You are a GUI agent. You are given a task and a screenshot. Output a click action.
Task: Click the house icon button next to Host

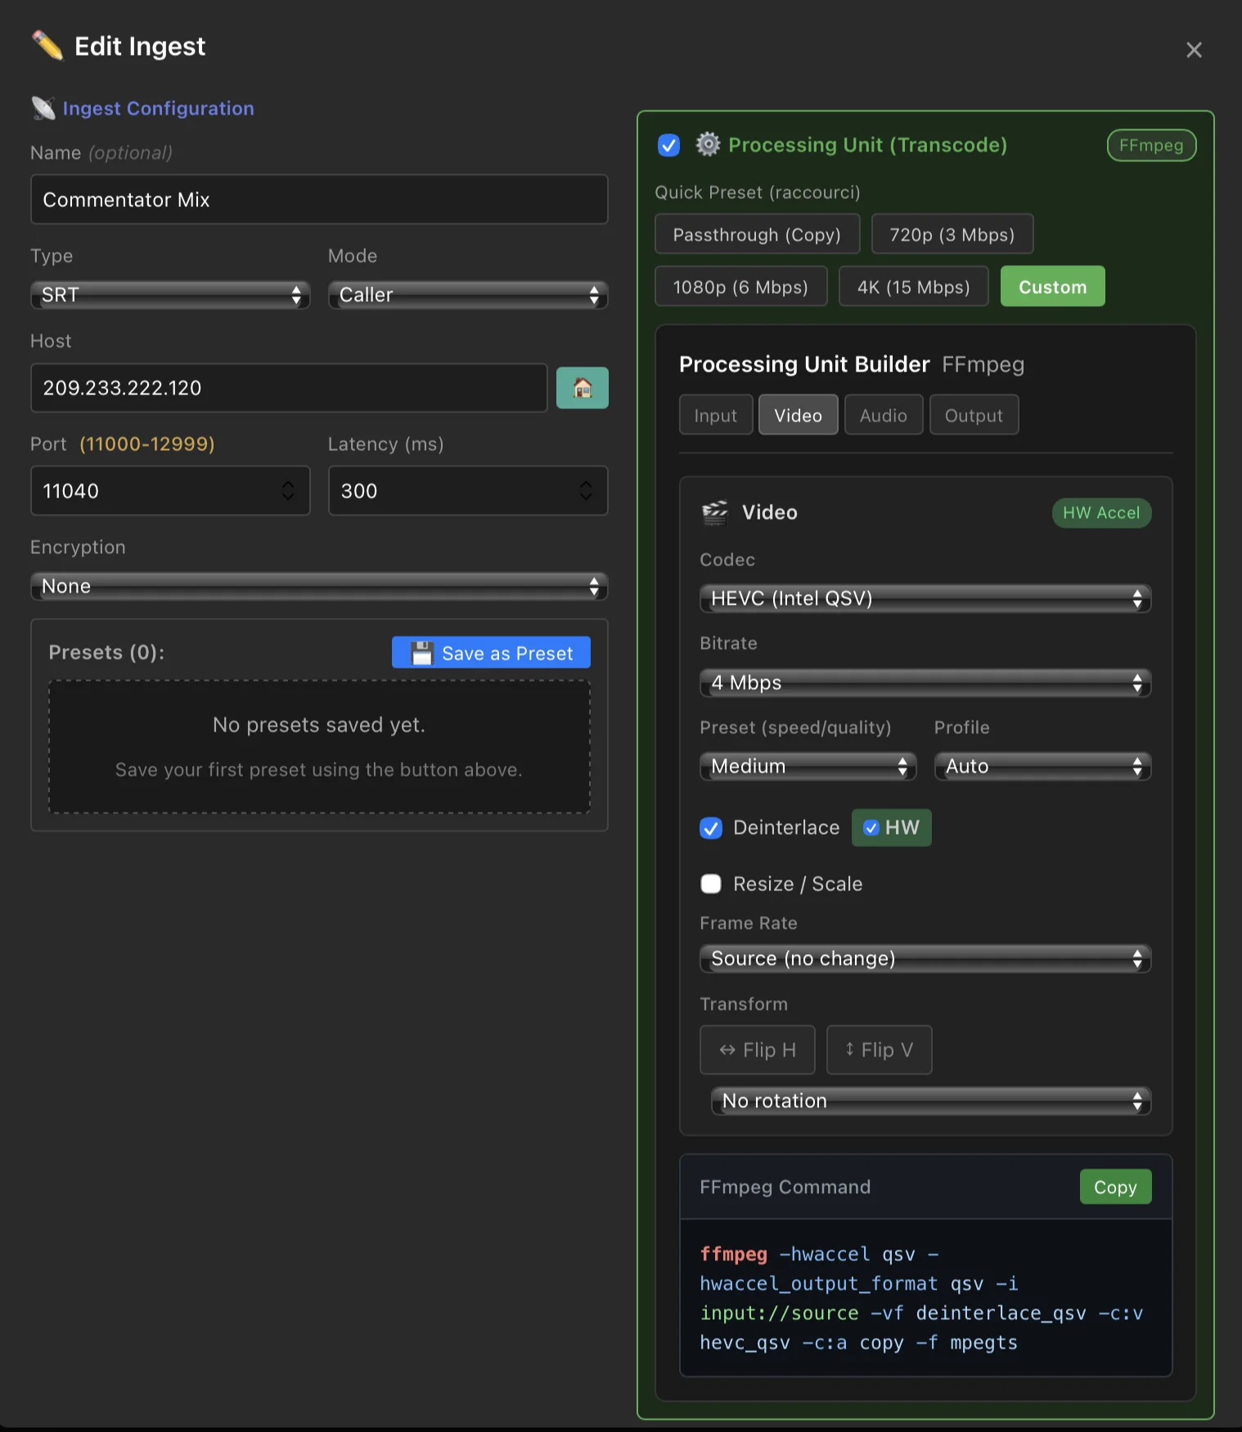583,388
